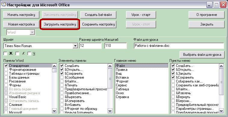Check 'Таблицы и границы' panel checkbox
Viewport: 228px width, 117px height.
[x=6, y=73]
